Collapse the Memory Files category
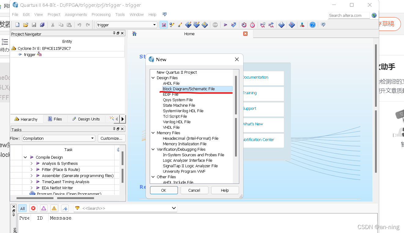Image resolution: width=404 pixels, height=233 pixels. click(x=153, y=133)
